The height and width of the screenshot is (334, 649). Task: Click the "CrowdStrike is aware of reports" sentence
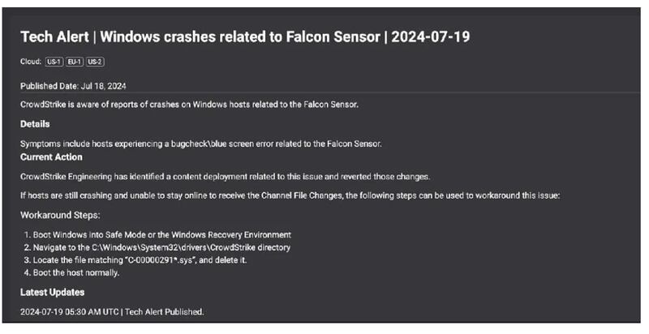(189, 104)
